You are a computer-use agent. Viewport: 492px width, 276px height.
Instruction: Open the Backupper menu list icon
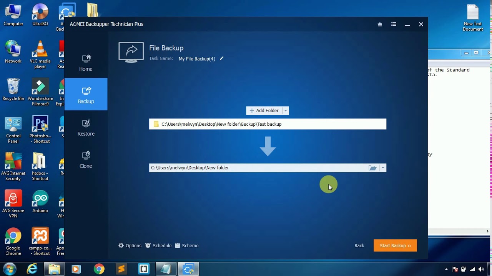pyautogui.click(x=394, y=24)
